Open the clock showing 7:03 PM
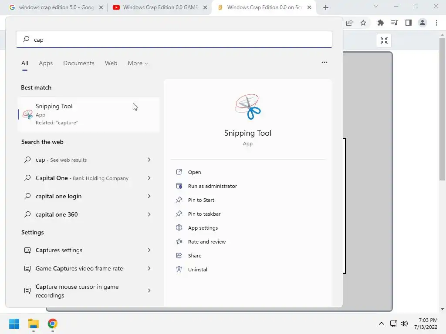Image resolution: width=446 pixels, height=334 pixels. [x=426, y=324]
